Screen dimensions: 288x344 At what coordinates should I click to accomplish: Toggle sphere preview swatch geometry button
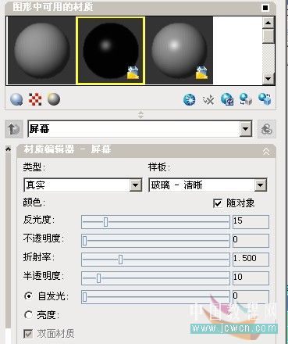16,99
